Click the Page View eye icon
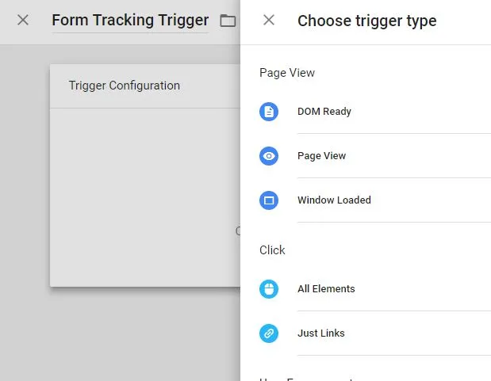Image resolution: width=491 pixels, height=381 pixels. click(269, 156)
